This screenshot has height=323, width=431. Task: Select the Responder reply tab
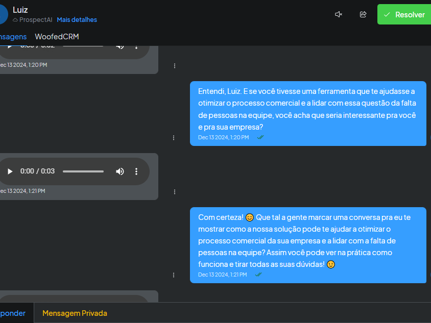[13, 313]
